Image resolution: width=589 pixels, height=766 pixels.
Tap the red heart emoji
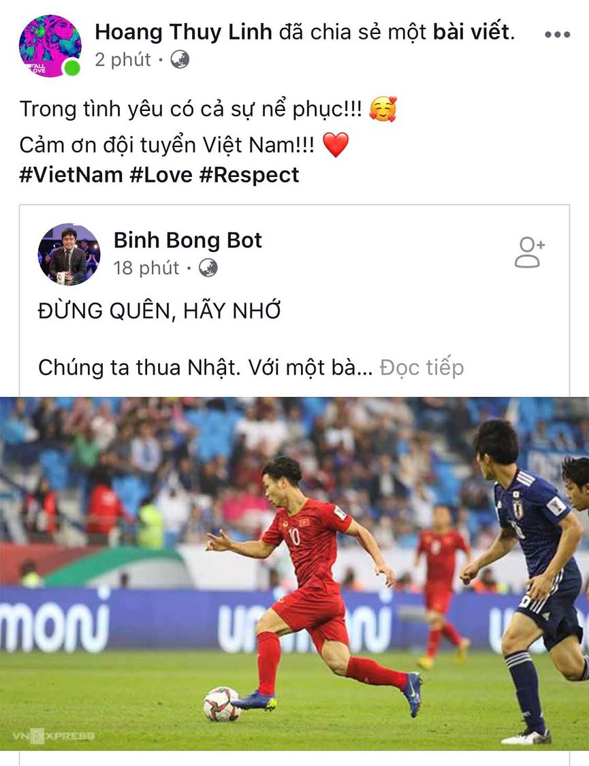click(336, 144)
